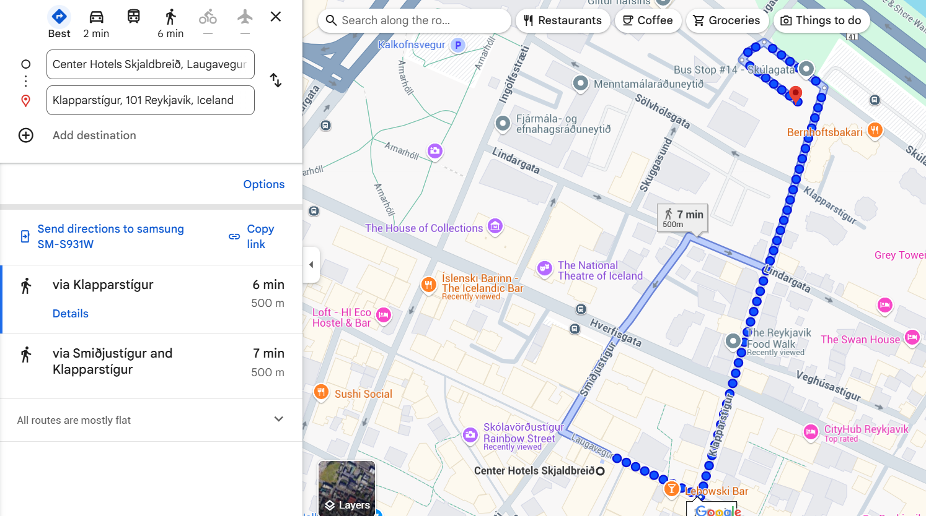Expand All routes are mostly flat
The image size is (926, 516).
tap(151, 420)
